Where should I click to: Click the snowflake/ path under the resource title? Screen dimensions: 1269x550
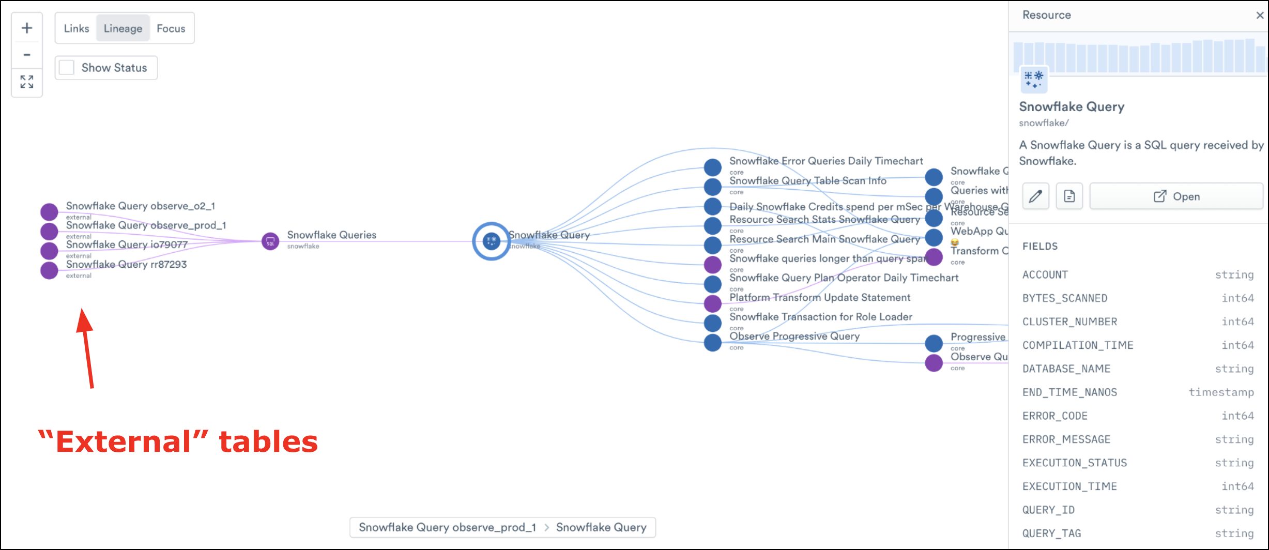[1044, 123]
